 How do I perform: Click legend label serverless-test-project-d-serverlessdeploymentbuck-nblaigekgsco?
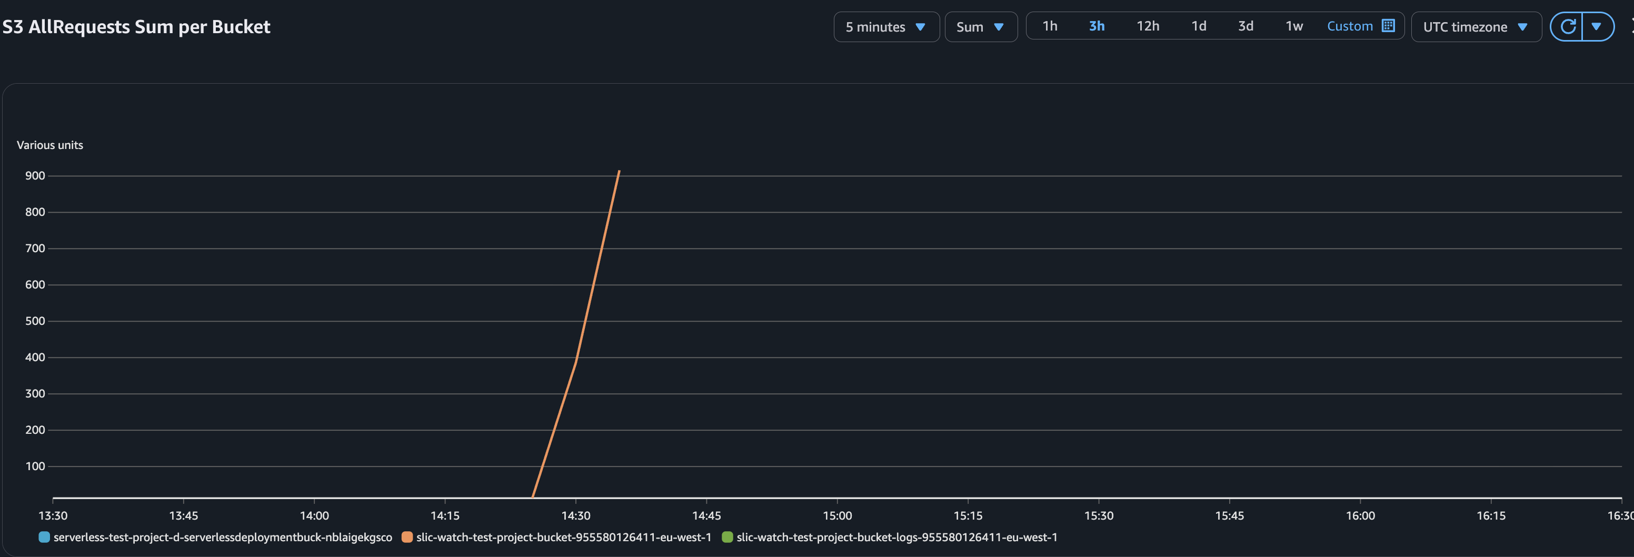click(223, 538)
